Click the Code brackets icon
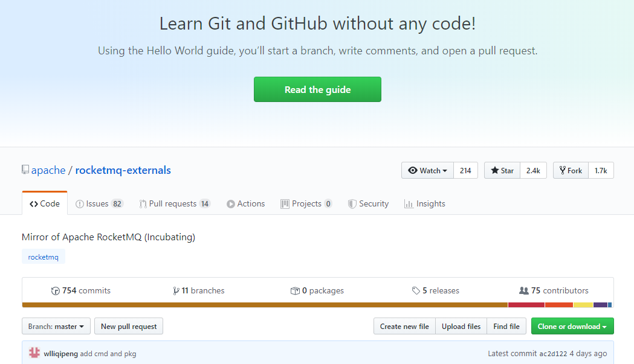 34,204
